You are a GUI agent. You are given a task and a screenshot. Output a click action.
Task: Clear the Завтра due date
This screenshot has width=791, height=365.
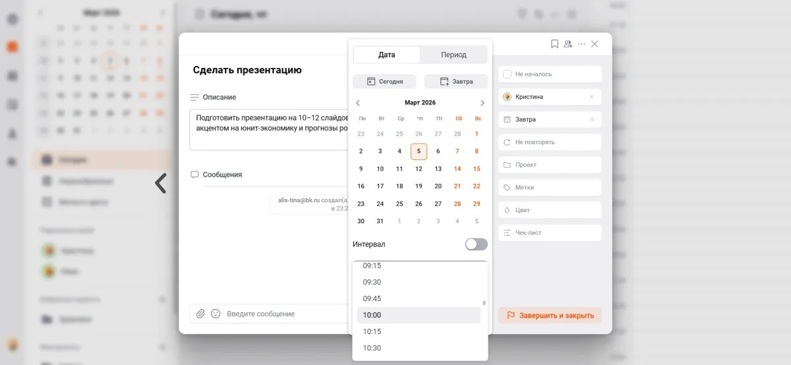(591, 120)
